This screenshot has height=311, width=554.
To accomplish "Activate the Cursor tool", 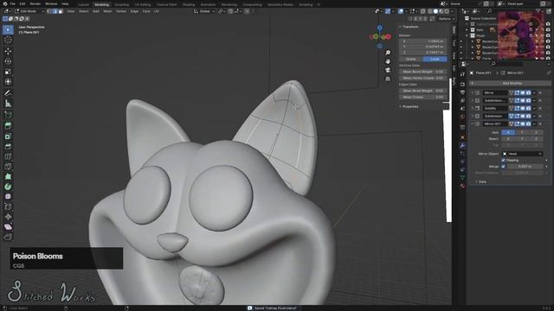I will point(8,41).
